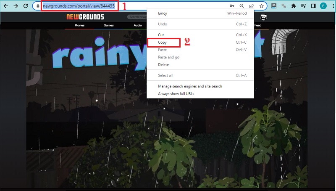This screenshot has width=336, height=191.
Task: Open the media control playlist icon
Action: 303,6
